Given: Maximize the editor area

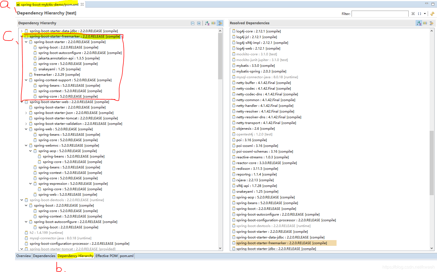Looking at the screenshot, I should (433, 4).
